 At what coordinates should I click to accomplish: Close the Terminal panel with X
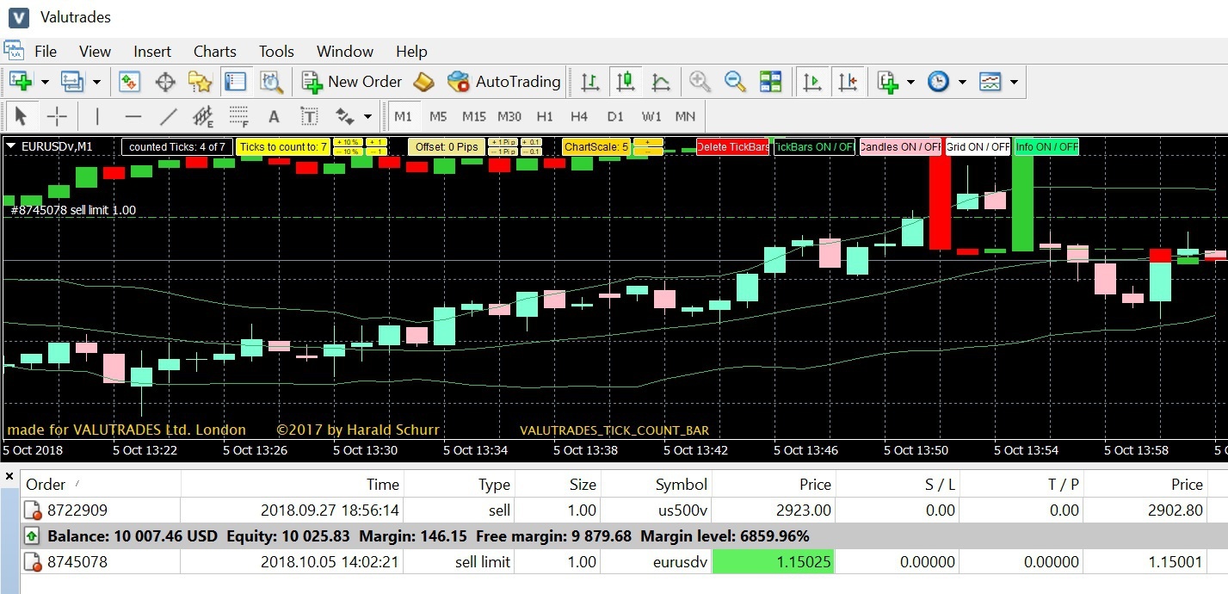[x=9, y=475]
